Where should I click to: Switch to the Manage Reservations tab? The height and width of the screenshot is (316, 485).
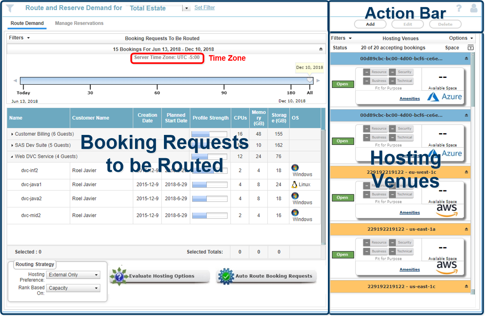click(79, 23)
